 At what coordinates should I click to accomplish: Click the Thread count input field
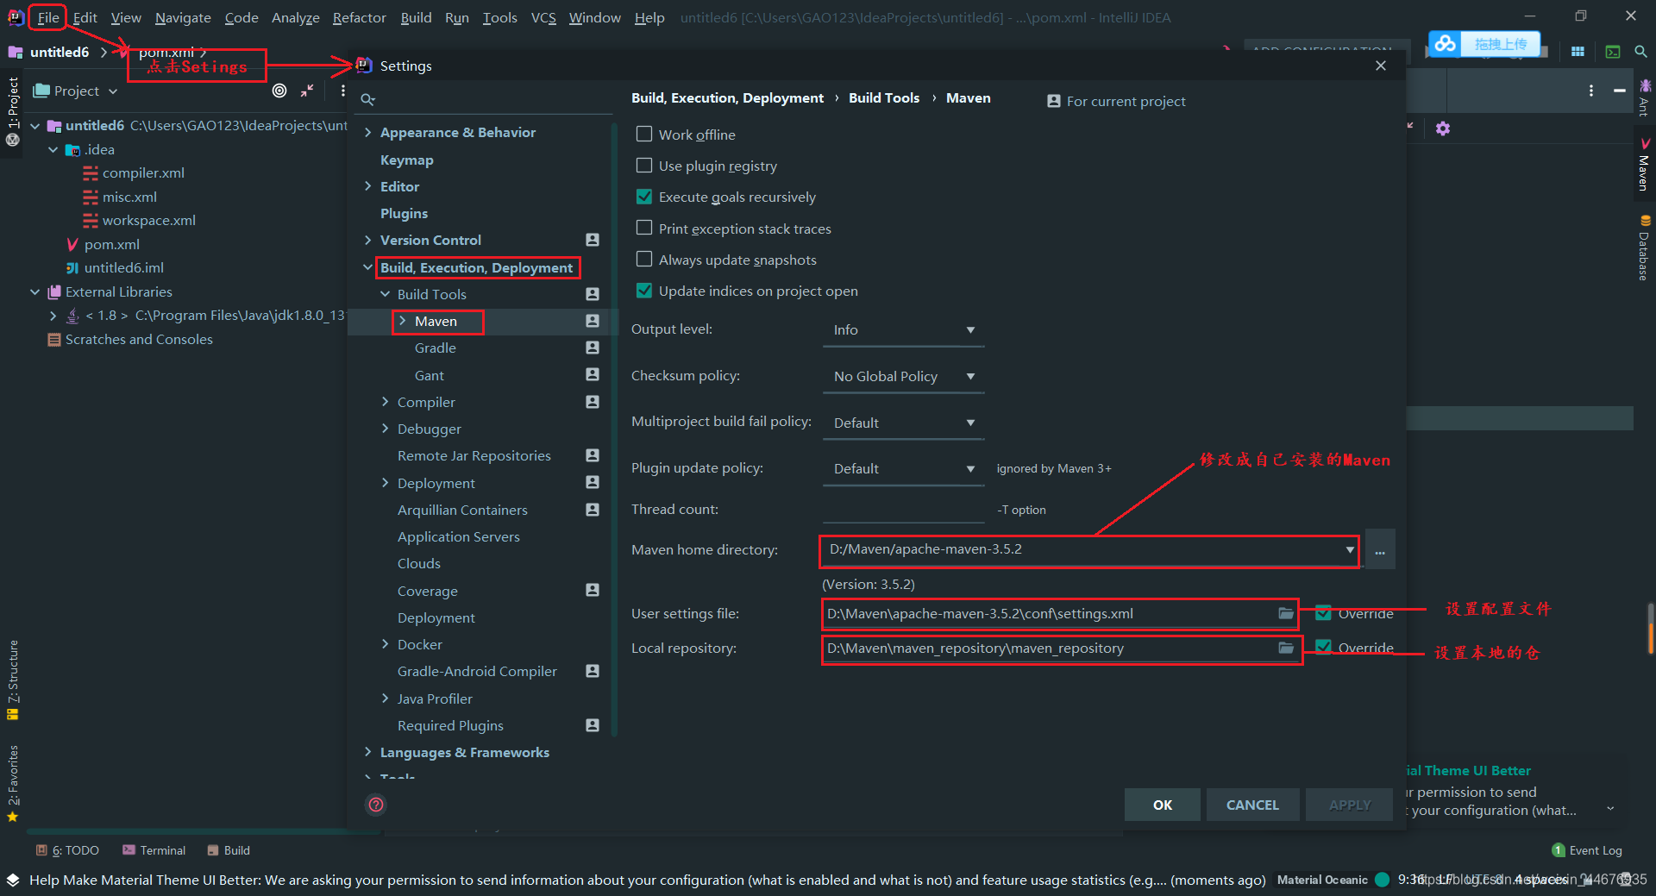point(903,510)
